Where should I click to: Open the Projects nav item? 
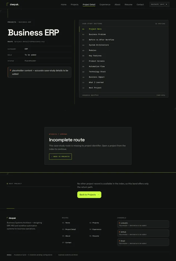75,4
